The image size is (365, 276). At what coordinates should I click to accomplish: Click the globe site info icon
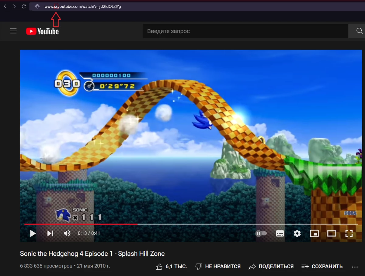pyautogui.click(x=37, y=6)
